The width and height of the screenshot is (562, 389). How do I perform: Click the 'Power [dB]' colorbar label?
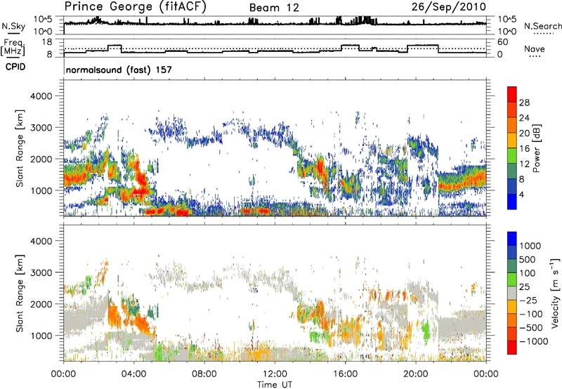[x=536, y=148]
